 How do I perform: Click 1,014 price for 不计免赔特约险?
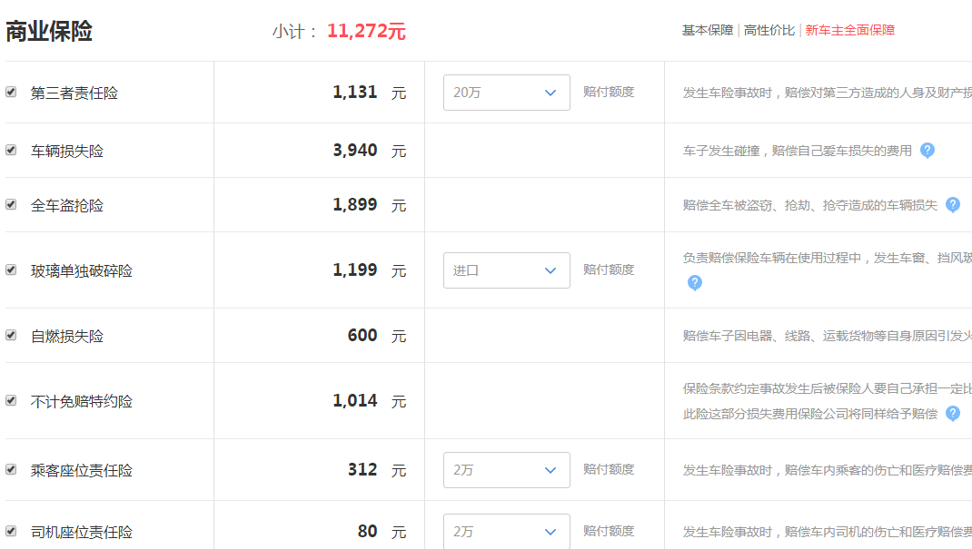(x=354, y=400)
